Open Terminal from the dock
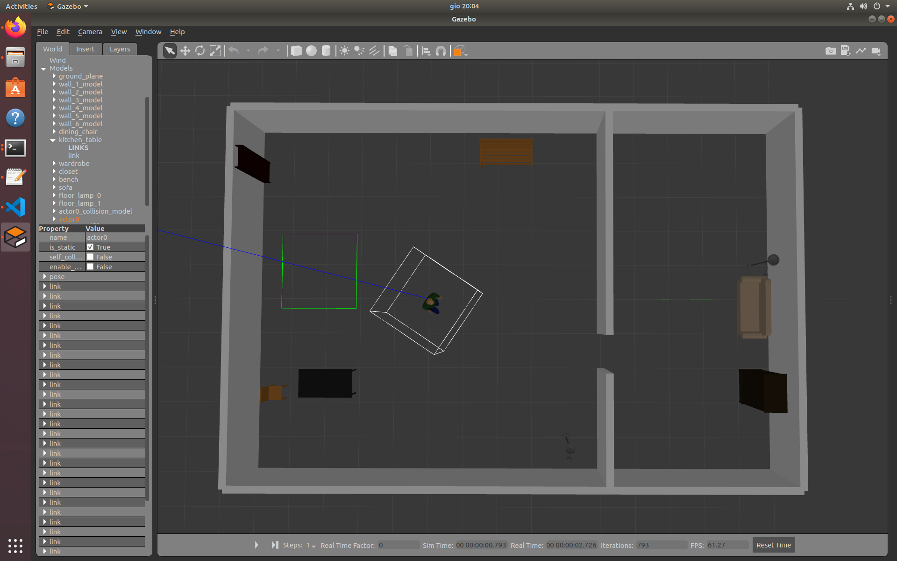Viewport: 897px width, 561px height. click(x=15, y=148)
